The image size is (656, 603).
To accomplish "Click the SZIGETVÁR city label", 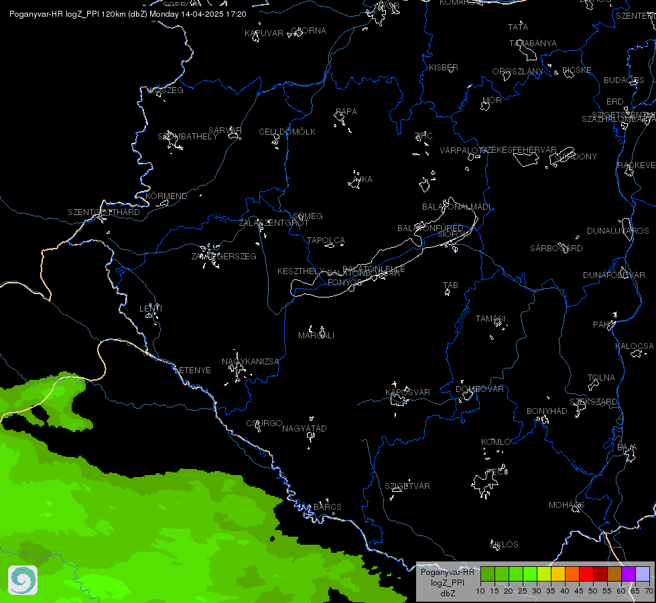I will point(407,486).
